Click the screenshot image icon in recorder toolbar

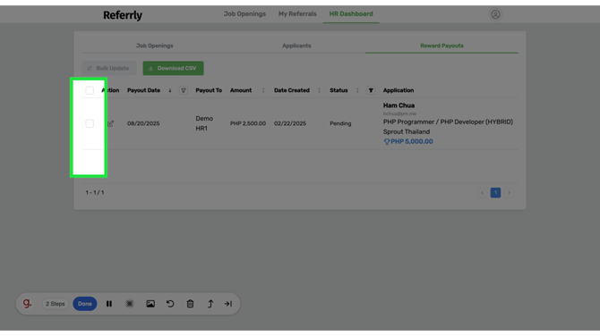pos(150,304)
